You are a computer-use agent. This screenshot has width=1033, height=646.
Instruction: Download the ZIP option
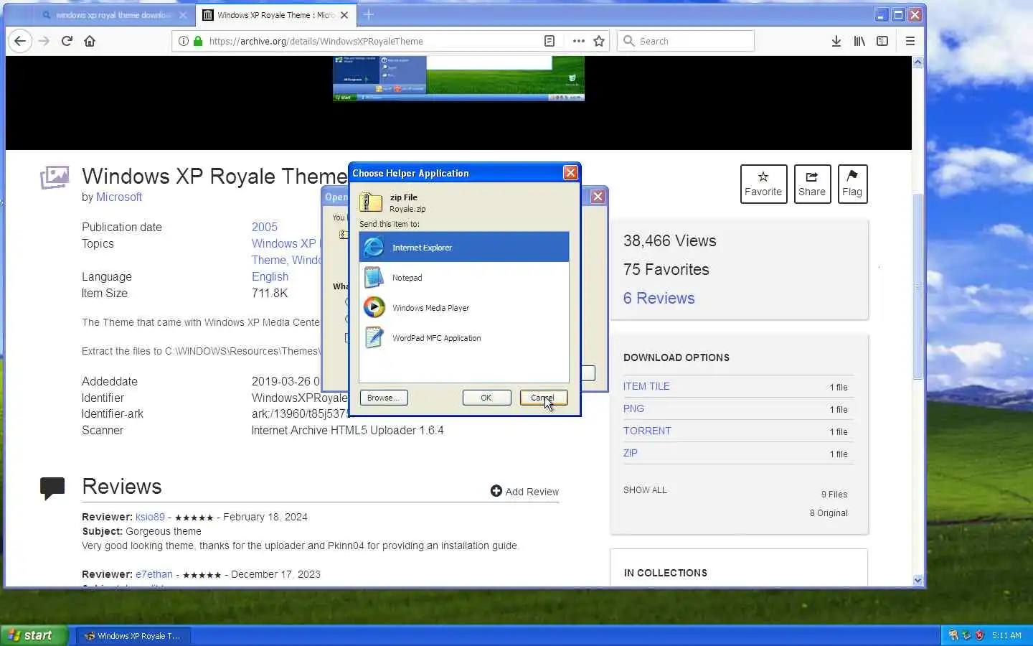tap(630, 453)
